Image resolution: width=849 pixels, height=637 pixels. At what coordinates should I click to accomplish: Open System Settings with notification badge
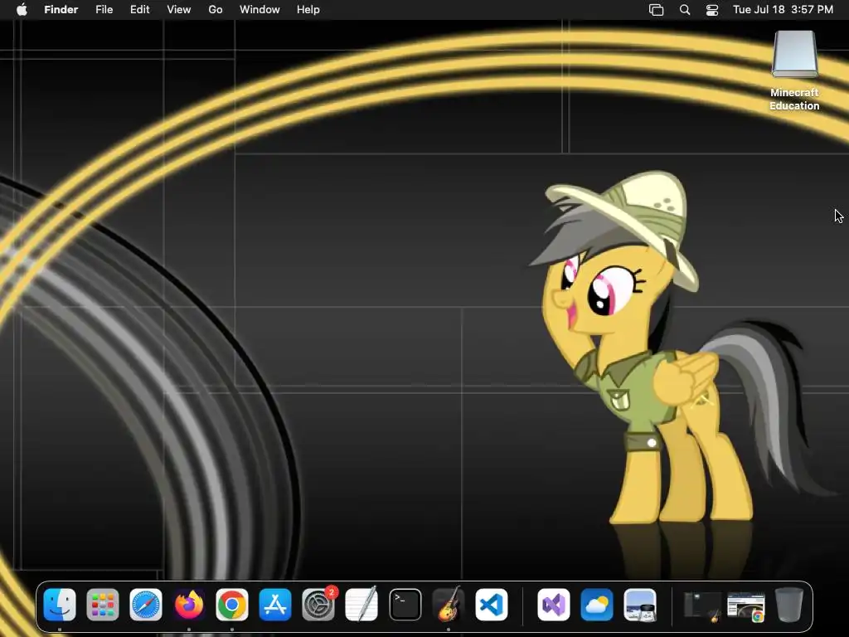tap(318, 605)
